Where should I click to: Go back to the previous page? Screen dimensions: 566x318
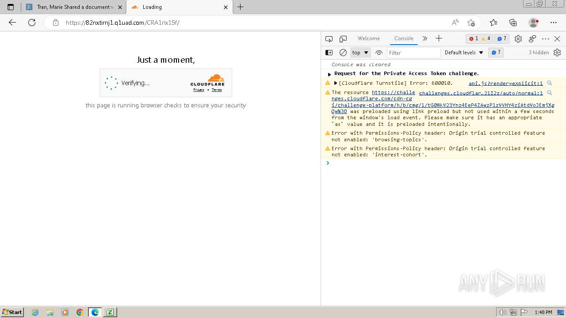pos(12,23)
